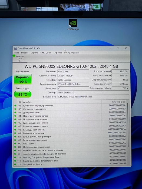Open the Сервис menu
142x189 pixels.
(x=34, y=53)
